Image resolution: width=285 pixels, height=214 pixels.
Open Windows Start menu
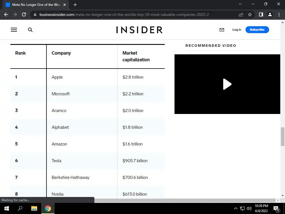(7, 208)
